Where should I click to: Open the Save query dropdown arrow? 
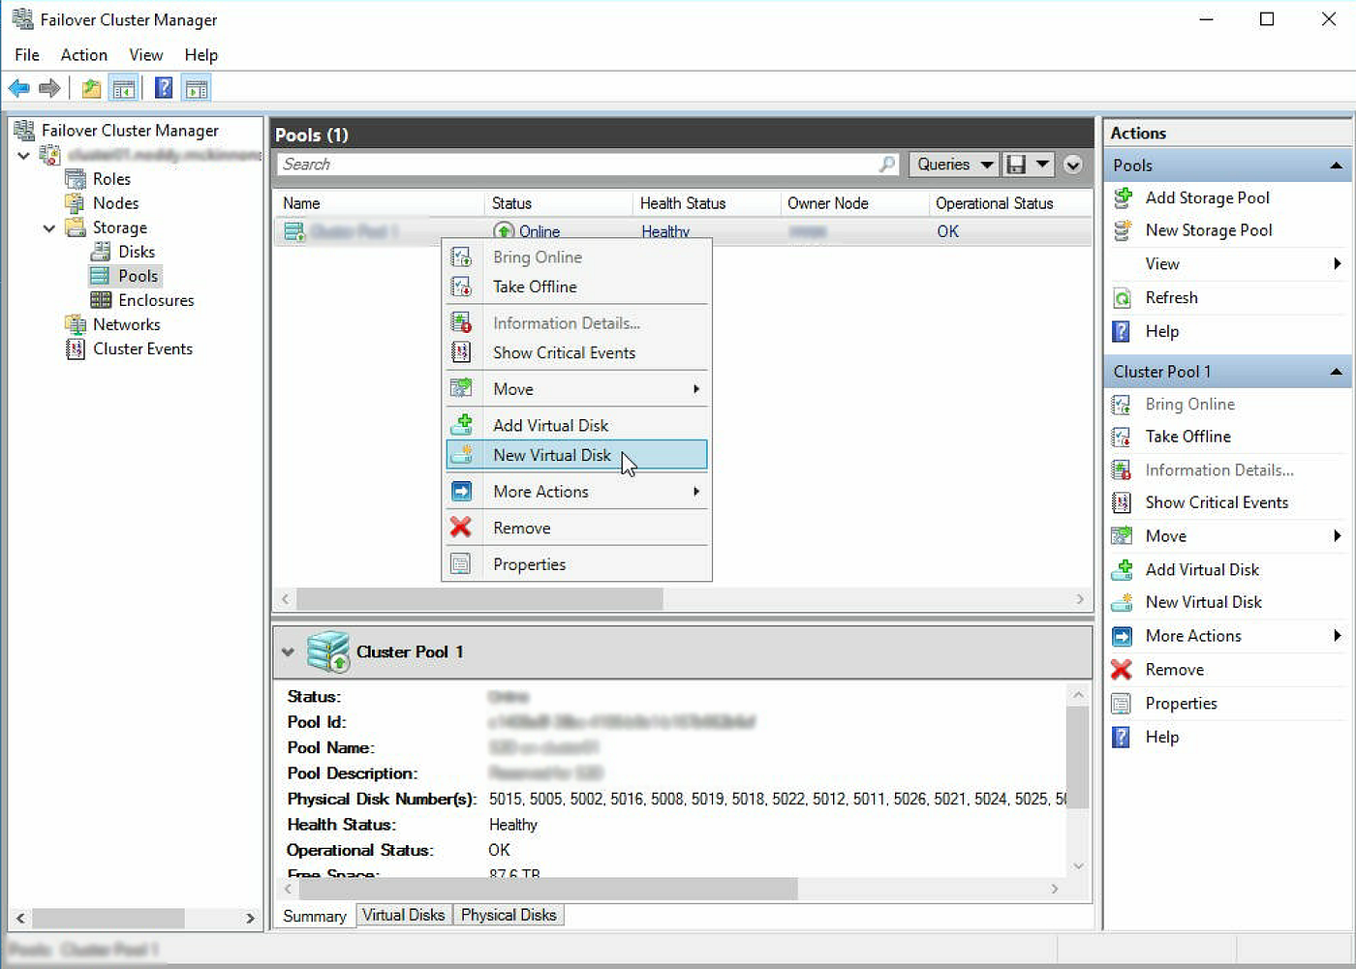tap(1042, 165)
